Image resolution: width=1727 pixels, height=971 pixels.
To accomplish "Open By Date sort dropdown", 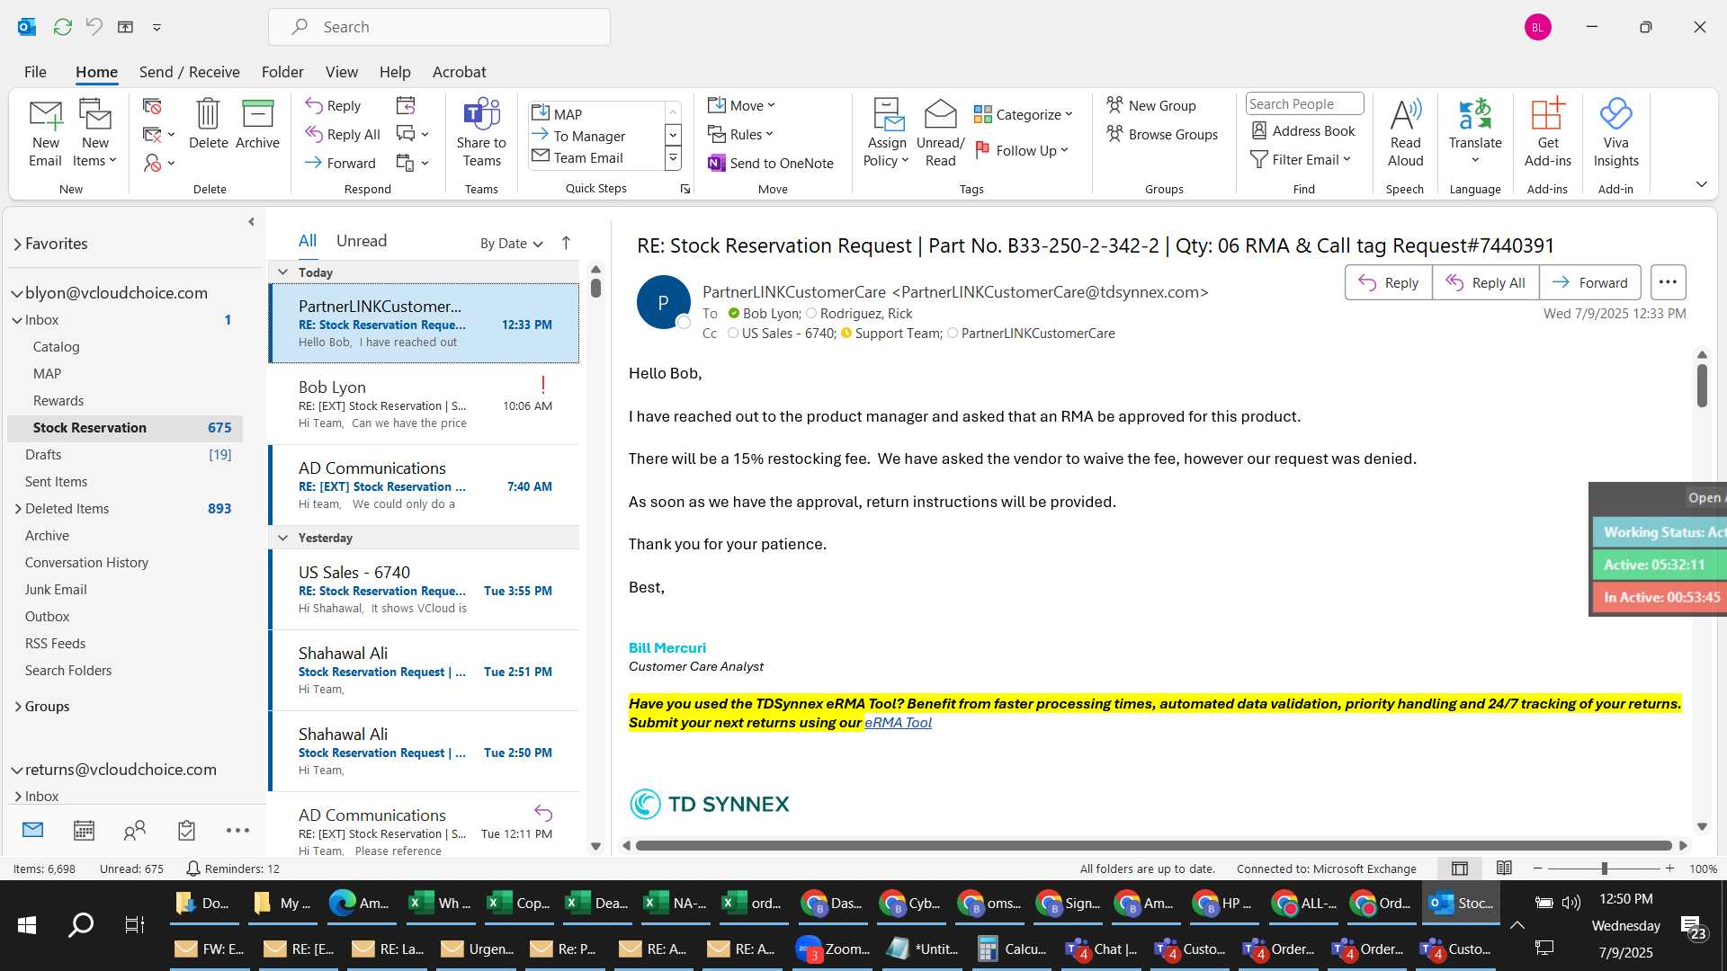I will pyautogui.click(x=511, y=244).
